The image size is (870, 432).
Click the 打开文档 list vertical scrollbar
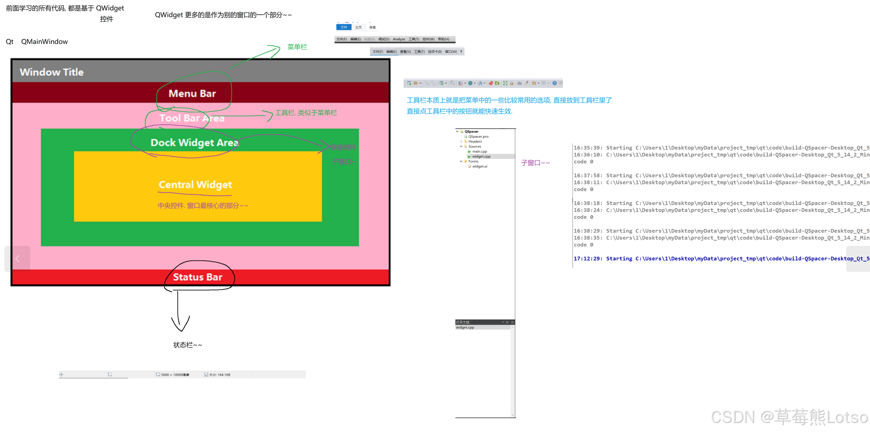tap(513, 371)
